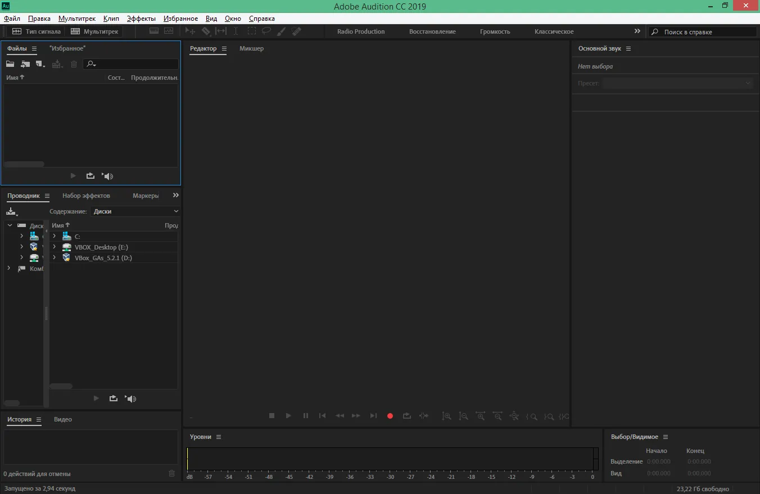Toggle loop playback in transport

[407, 416]
